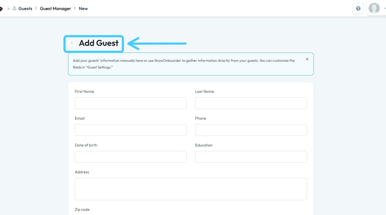Click the user avatar picture
Image resolution: width=386 pixels, height=215 pixels.
click(x=374, y=8)
